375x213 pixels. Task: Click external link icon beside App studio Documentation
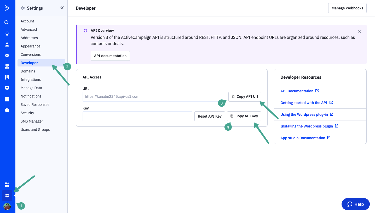pyautogui.click(x=329, y=138)
